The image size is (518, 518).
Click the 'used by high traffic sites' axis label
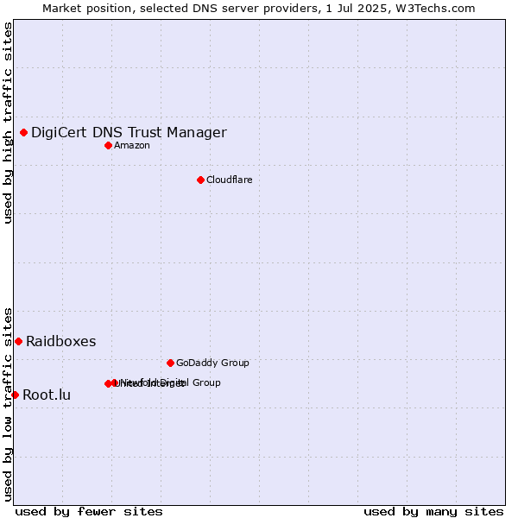[x=8, y=123]
